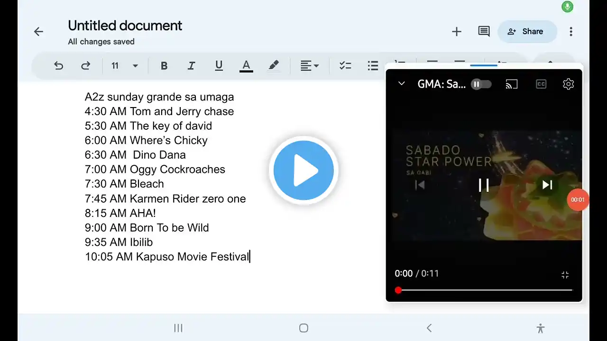Viewport: 607px width, 341px height.
Task: Click the Share button
Action: pyautogui.click(x=527, y=32)
